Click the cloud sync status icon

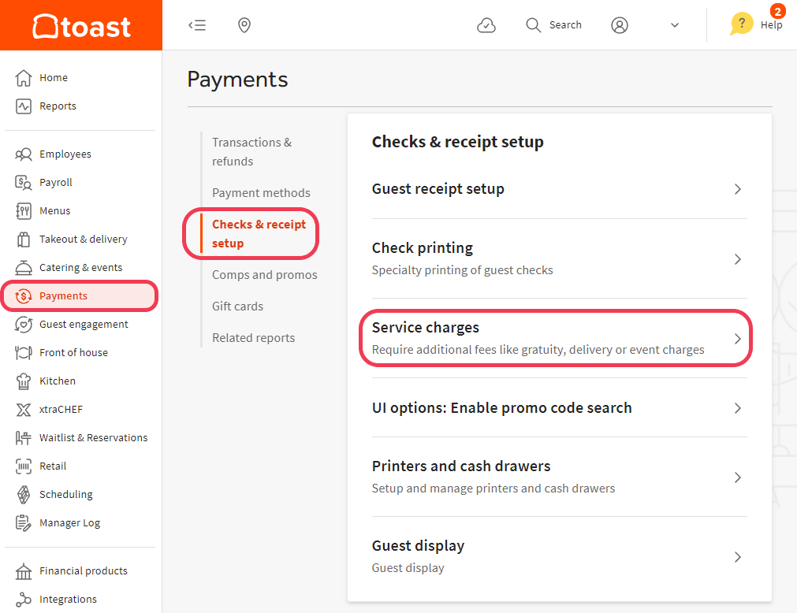point(486,25)
